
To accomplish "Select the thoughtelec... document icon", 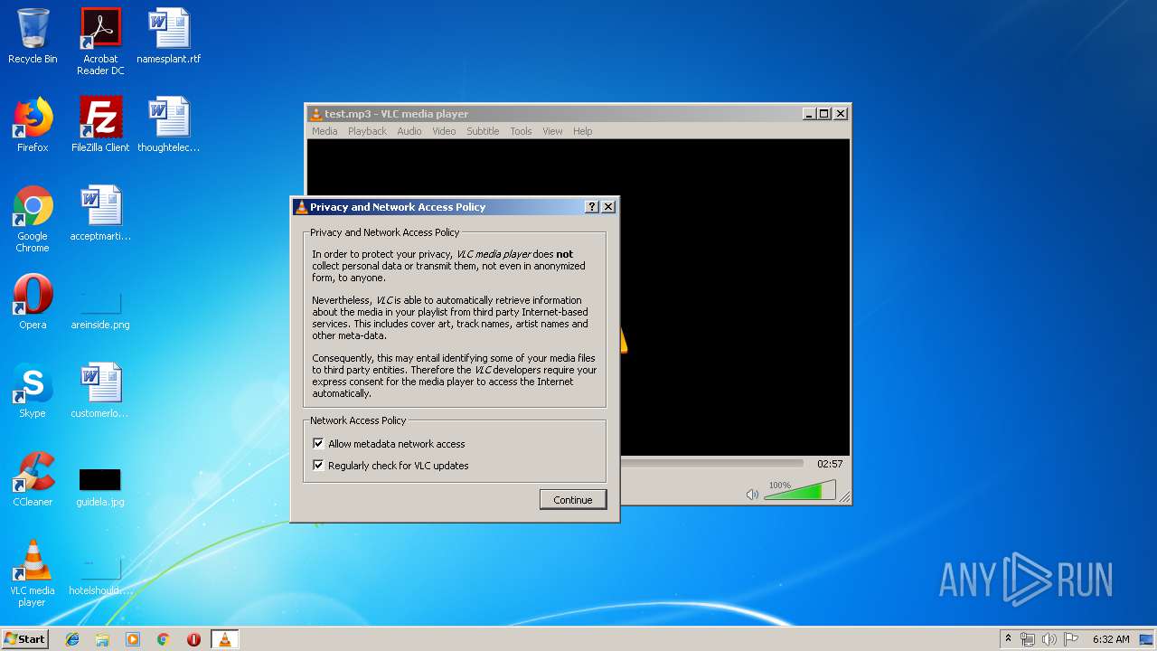I will [169, 126].
